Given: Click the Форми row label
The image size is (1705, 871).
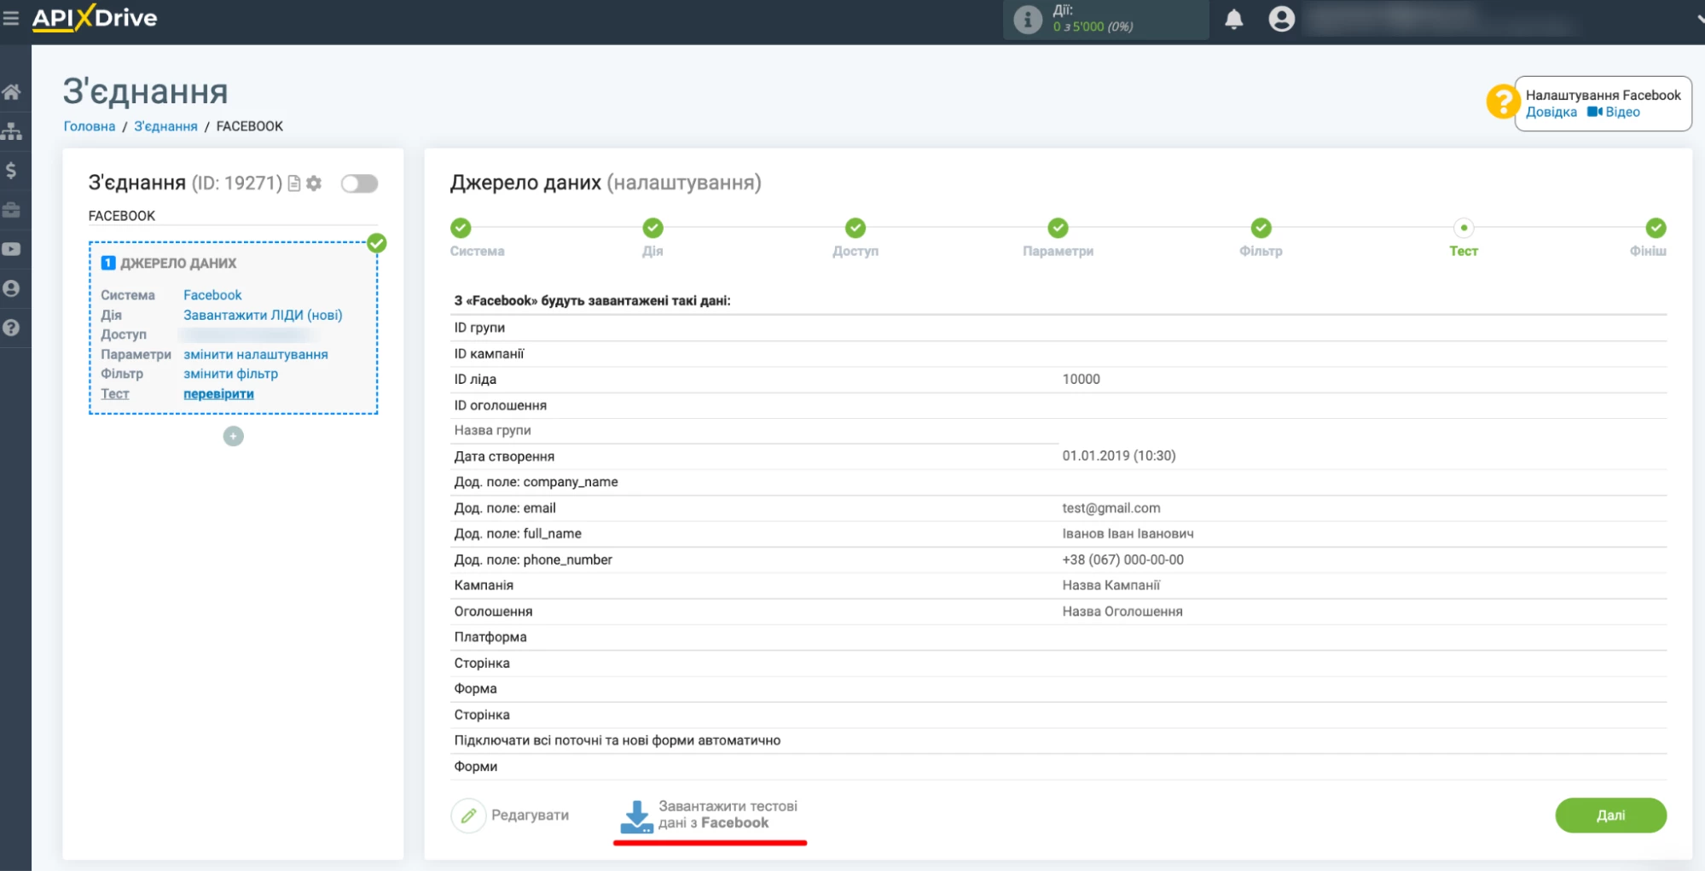Looking at the screenshot, I should pyautogui.click(x=476, y=767).
